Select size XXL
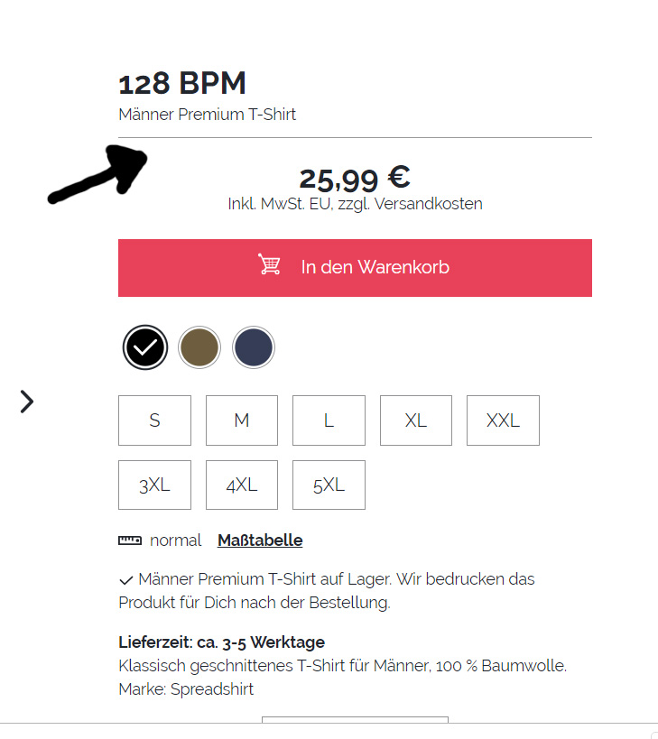The height and width of the screenshot is (739, 658). (503, 420)
